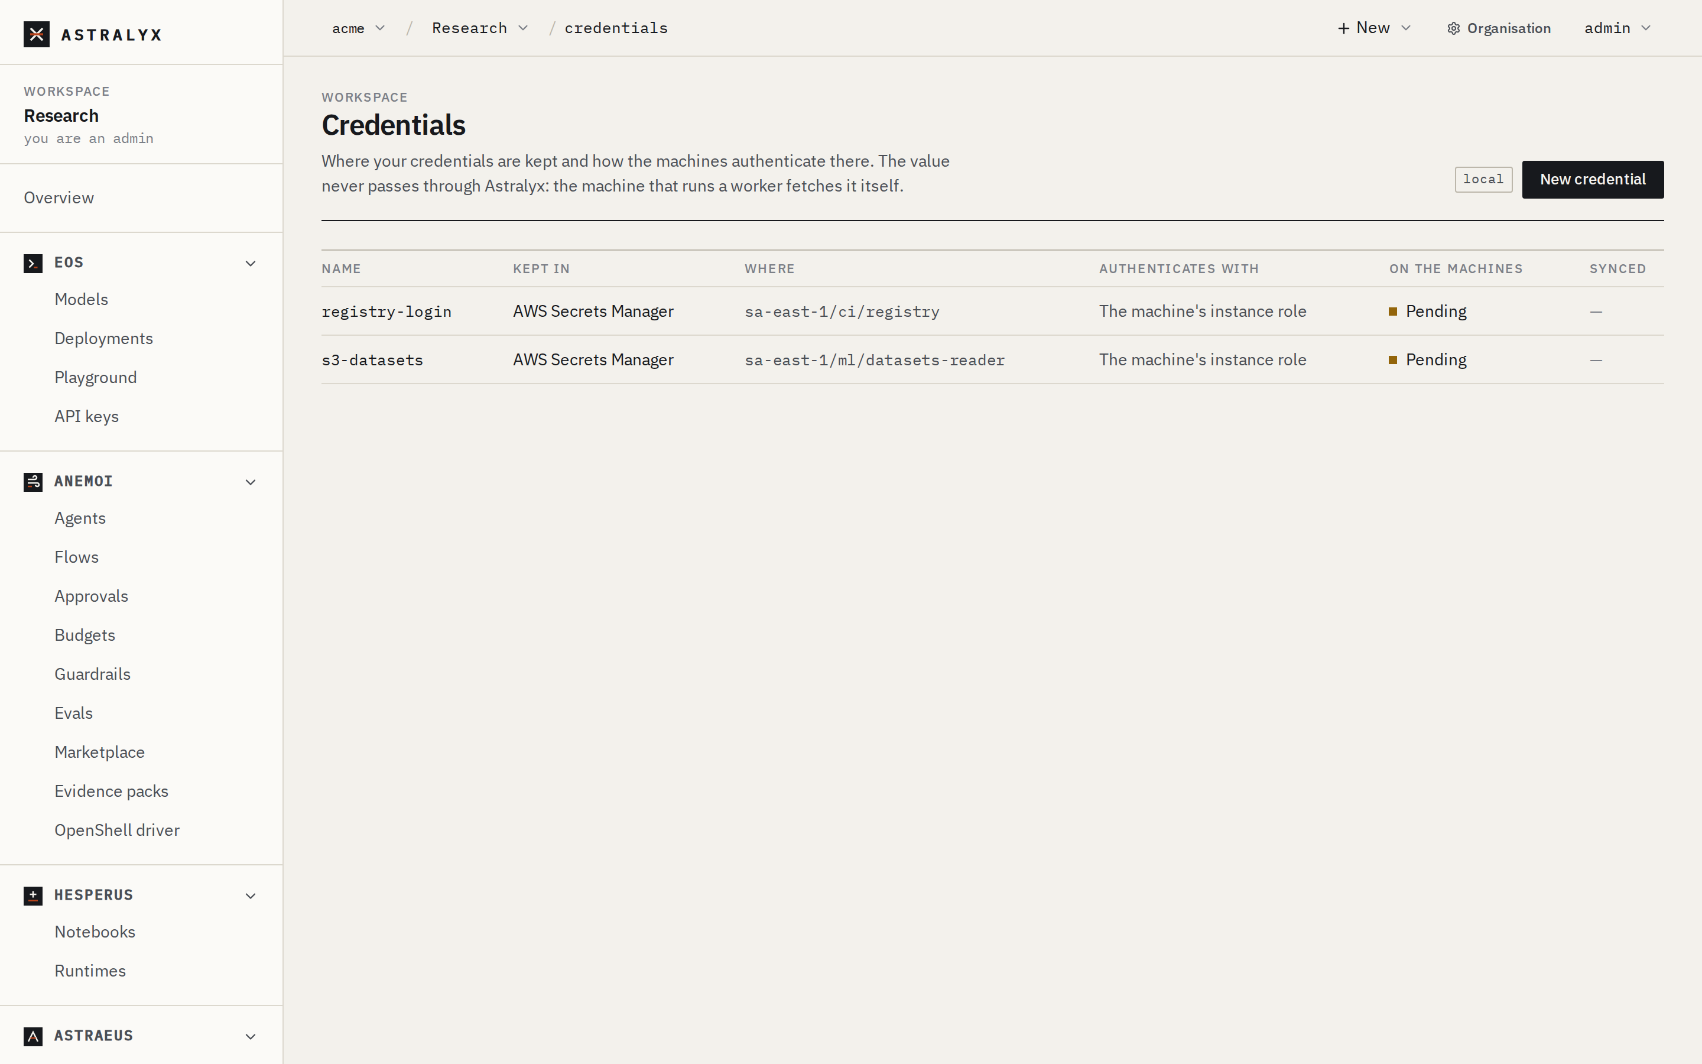Collapse the EOS section chevron
The height and width of the screenshot is (1064, 1702).
(251, 263)
